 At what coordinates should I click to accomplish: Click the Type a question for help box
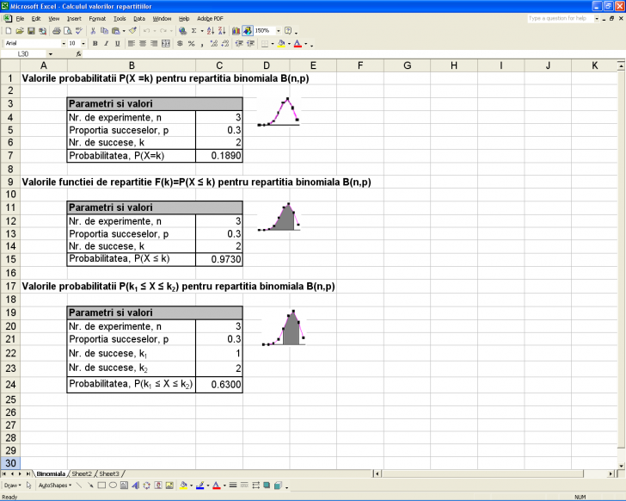pos(561,18)
